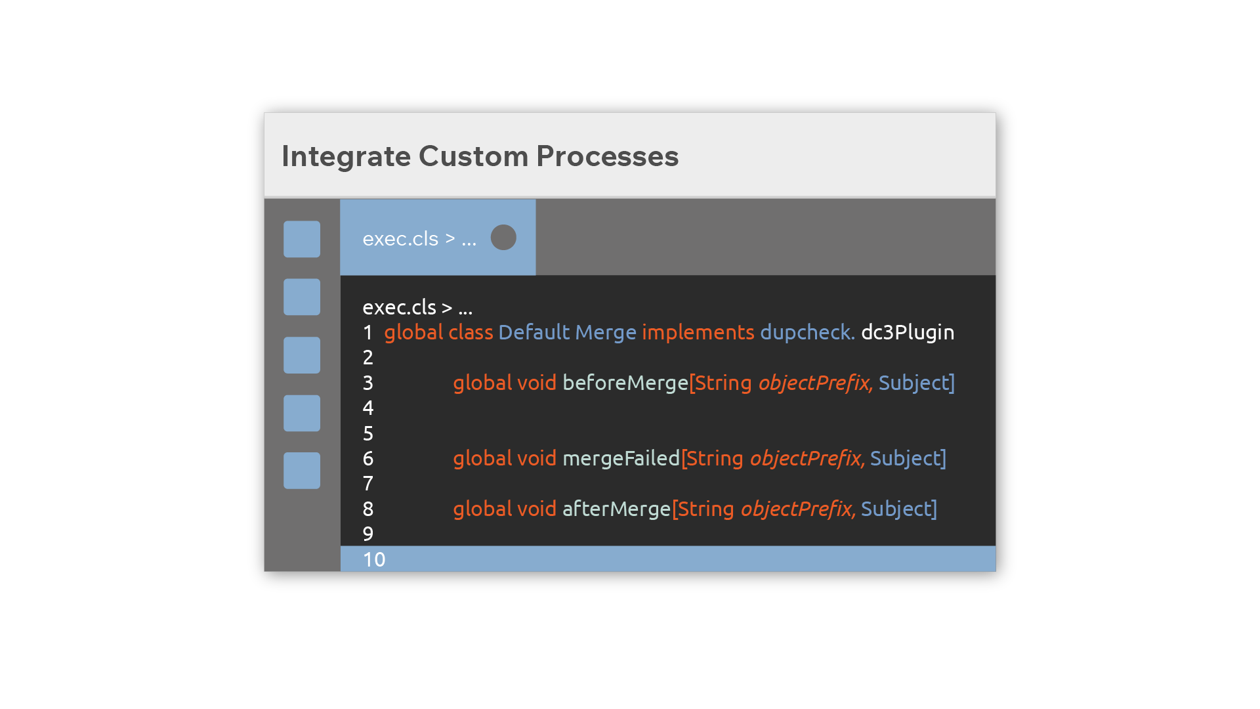Select the third blue sidebar square icon

point(302,355)
